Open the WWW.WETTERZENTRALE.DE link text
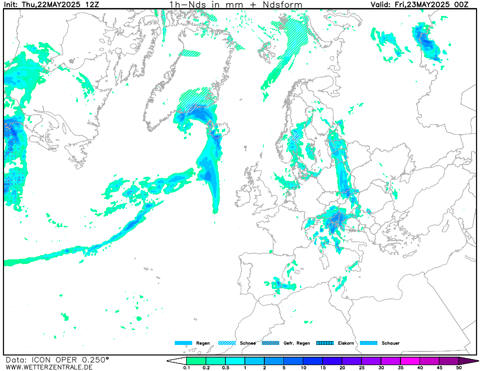 [49, 367]
